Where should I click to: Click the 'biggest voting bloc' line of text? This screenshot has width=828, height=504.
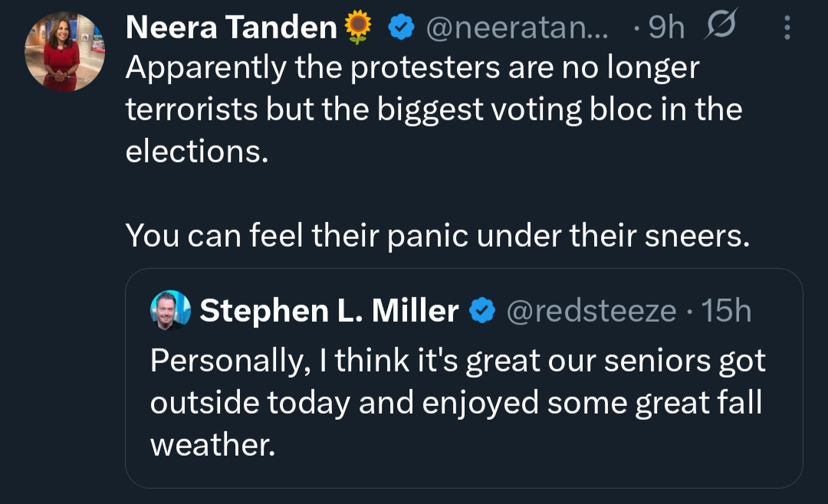(433, 110)
